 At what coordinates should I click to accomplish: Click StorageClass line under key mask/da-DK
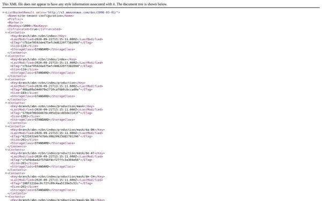43,143
